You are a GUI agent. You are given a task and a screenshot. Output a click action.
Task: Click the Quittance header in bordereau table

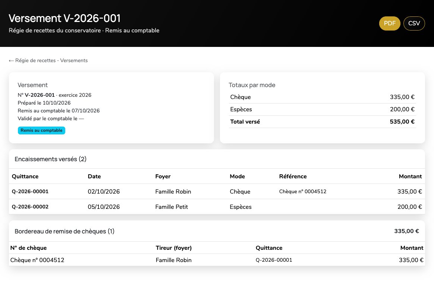pyautogui.click(x=269, y=248)
